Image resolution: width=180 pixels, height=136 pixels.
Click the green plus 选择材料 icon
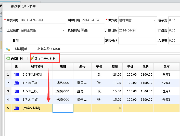(x=8, y=59)
